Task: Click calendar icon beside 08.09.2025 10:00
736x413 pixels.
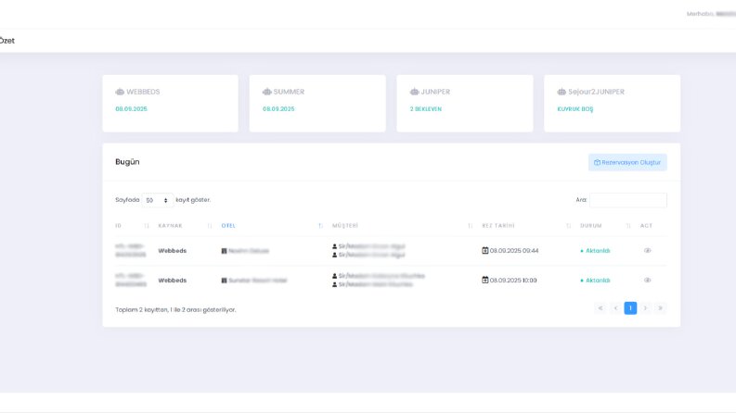Action: tap(484, 280)
